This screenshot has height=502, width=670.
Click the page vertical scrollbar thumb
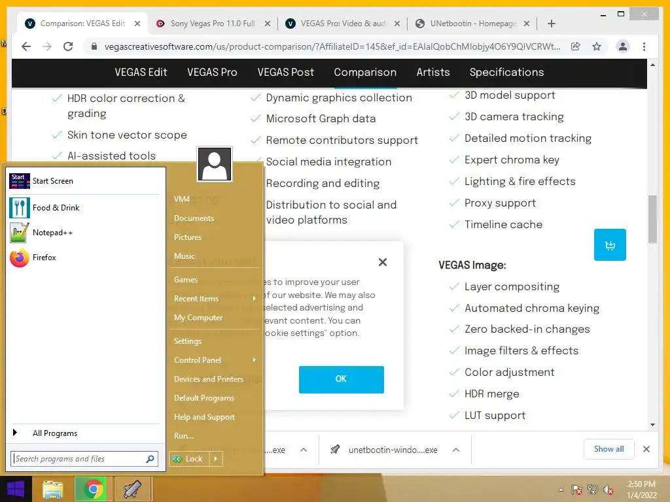[652, 220]
